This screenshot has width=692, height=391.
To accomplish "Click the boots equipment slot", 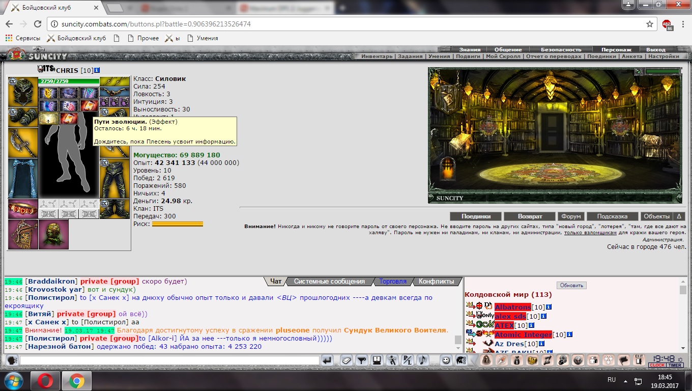I will (x=114, y=209).
